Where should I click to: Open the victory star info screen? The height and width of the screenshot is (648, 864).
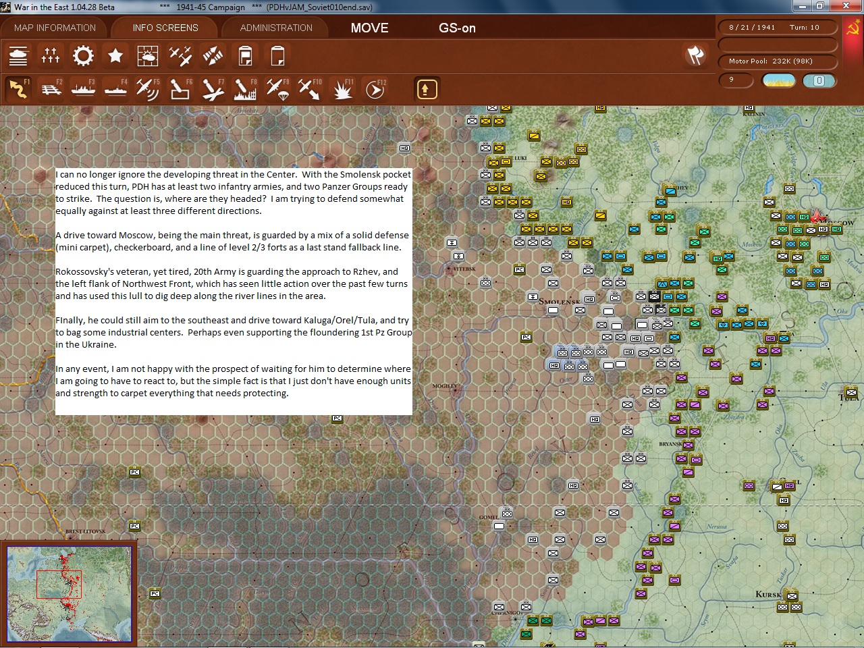(x=115, y=56)
